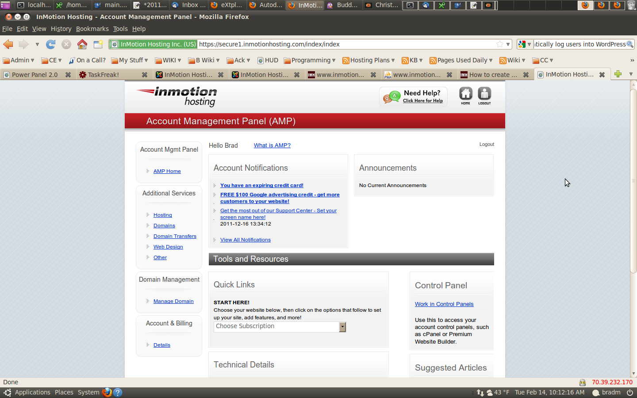
Task: Go back with the browser back arrow
Action: pos(8,44)
